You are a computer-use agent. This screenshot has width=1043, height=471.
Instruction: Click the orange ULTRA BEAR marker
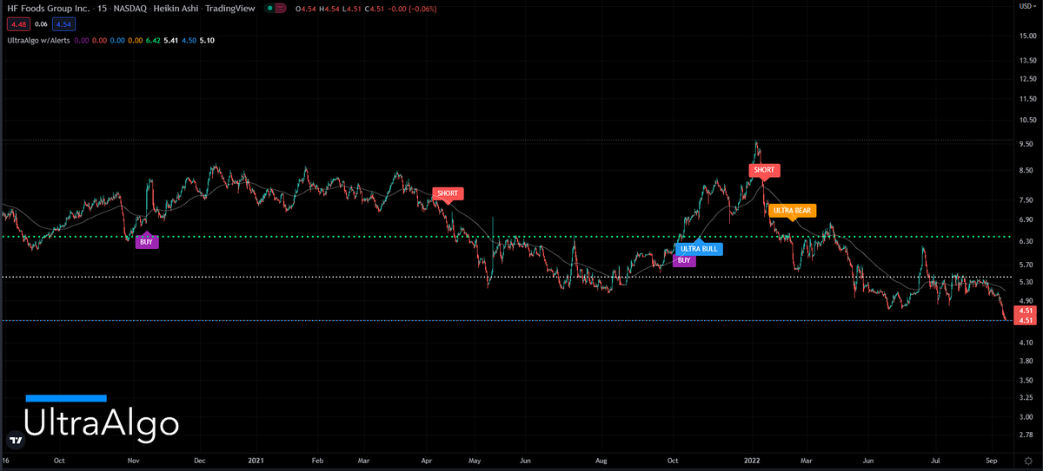[x=792, y=210]
